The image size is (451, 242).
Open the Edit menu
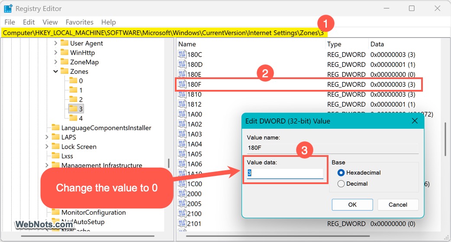[29, 22]
